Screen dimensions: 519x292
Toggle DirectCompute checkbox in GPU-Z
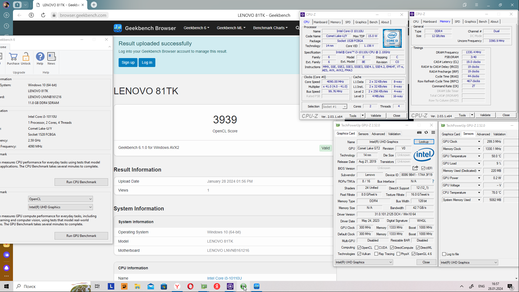tap(392, 247)
